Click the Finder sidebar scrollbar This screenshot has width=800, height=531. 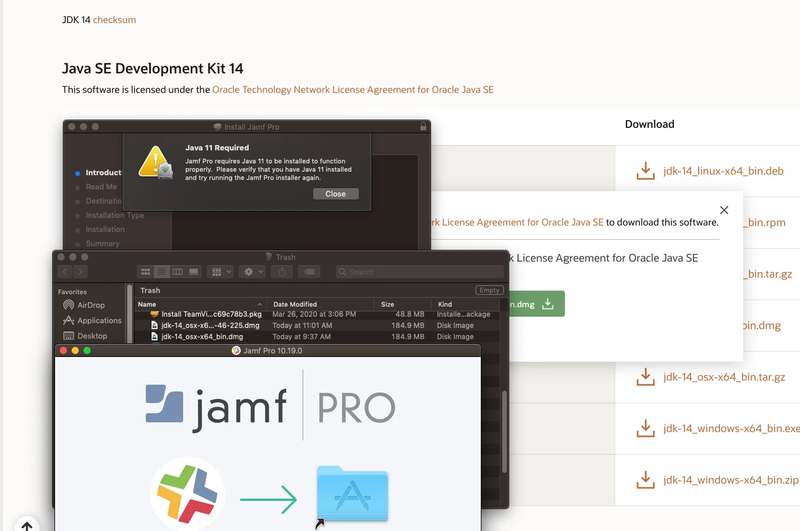pos(130,313)
